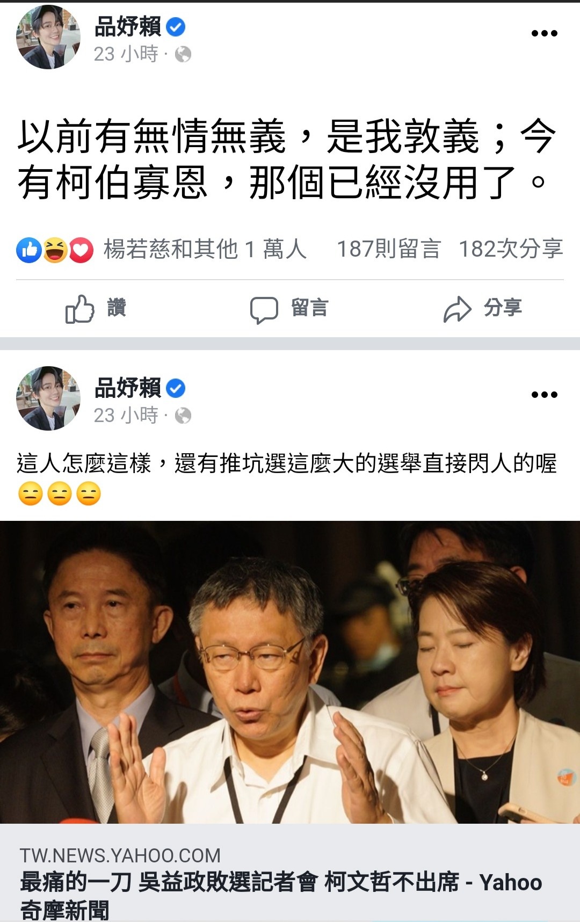Tap the thumbs-up Like icon
Viewport: 580px width, 922px height.
coord(79,309)
